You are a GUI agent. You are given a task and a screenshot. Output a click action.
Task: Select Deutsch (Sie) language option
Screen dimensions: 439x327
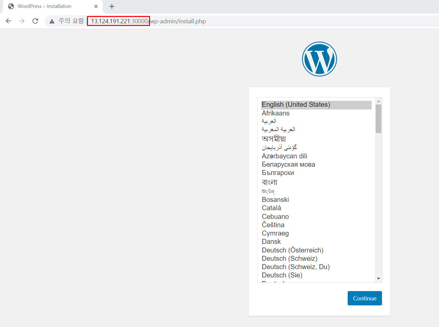coord(316,275)
